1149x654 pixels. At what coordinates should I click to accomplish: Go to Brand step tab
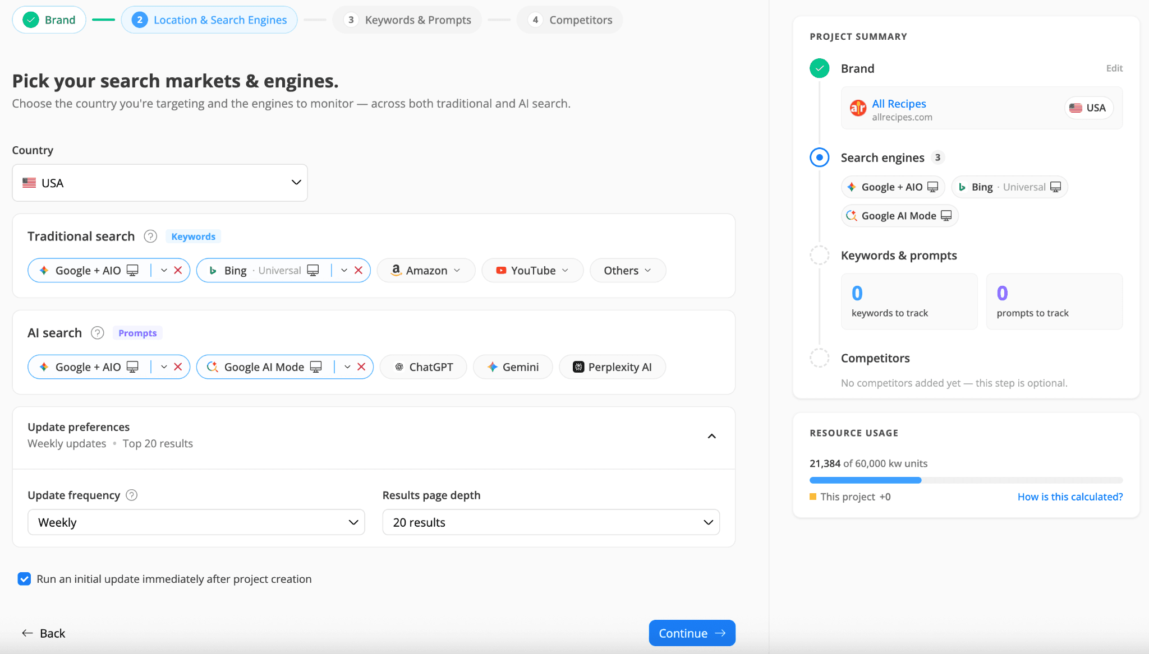point(49,20)
